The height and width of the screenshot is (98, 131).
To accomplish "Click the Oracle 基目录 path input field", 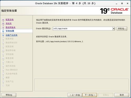I will point(83,28).
